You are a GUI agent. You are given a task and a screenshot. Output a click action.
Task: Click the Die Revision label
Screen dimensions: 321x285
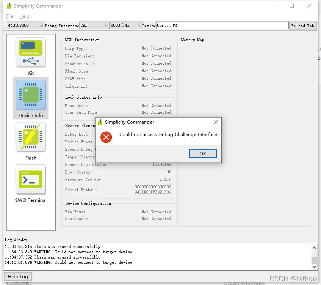(x=80, y=56)
